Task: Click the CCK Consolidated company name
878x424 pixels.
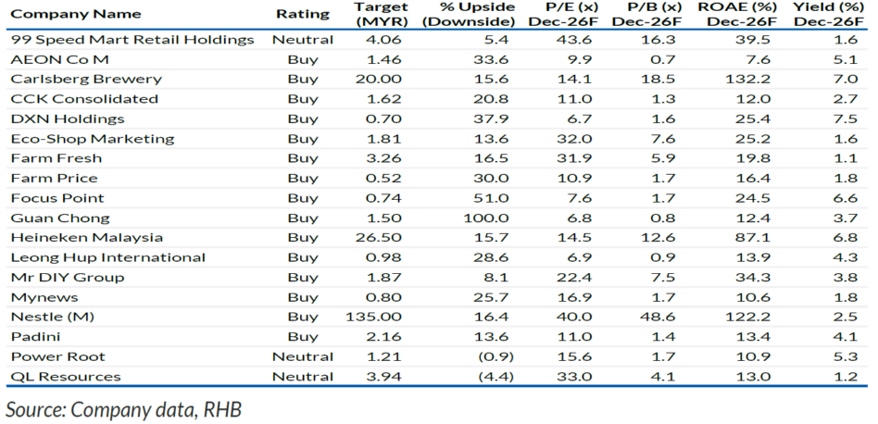Action: coord(84,99)
